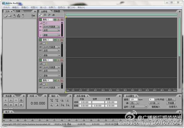The width and height of the screenshot is (184, 128).
Task: Close the 电平 levels panel
Action: coord(12,112)
